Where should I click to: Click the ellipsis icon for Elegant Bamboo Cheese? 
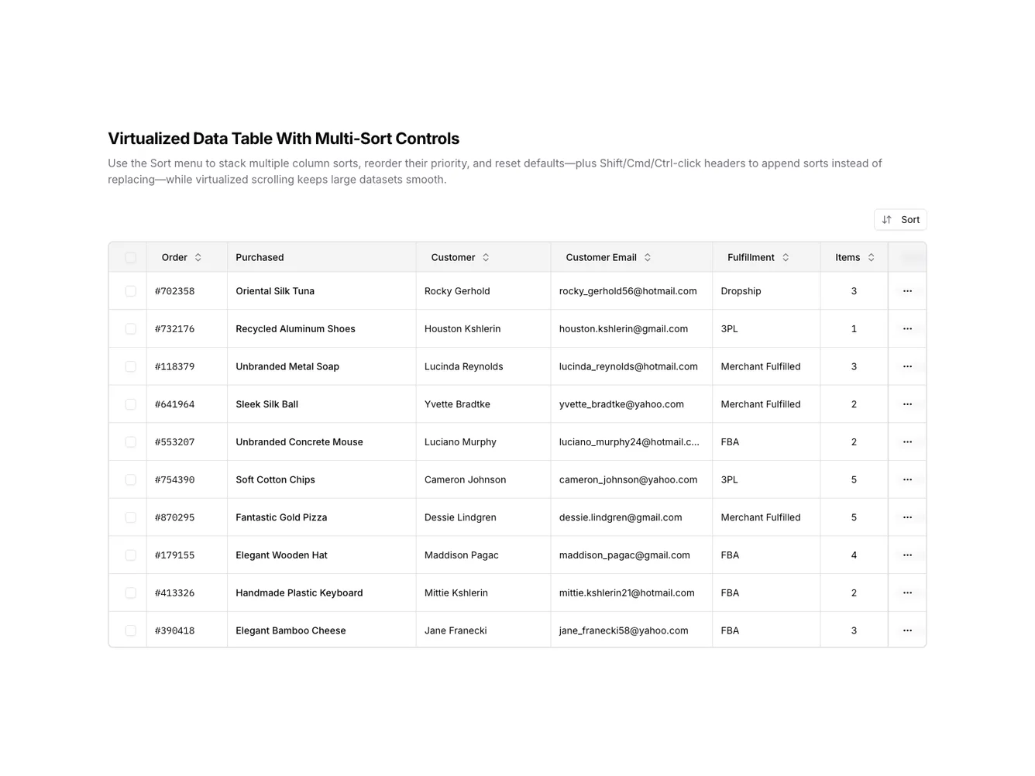(x=906, y=630)
